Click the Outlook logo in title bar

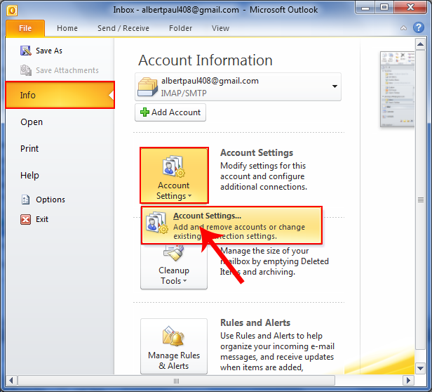click(13, 10)
